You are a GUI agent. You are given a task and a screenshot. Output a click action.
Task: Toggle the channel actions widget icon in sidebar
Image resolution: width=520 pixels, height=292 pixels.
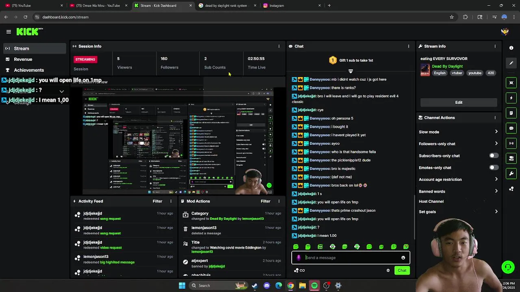tap(511, 159)
